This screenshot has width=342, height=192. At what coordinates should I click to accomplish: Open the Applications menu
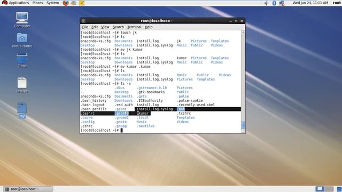point(19,3)
